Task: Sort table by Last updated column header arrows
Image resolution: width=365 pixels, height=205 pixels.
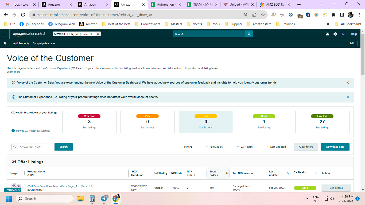Action: pos(288,173)
